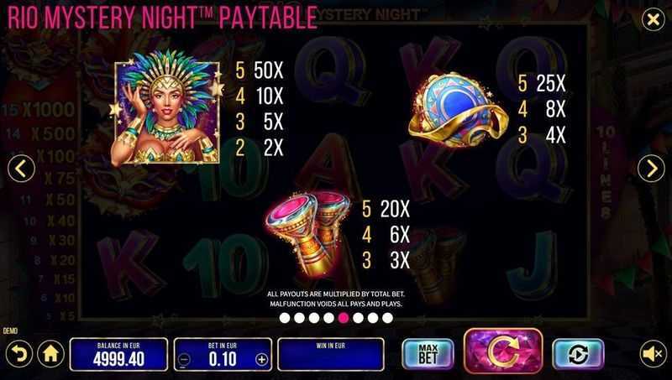Open the home icon button

pyautogui.click(x=50, y=354)
